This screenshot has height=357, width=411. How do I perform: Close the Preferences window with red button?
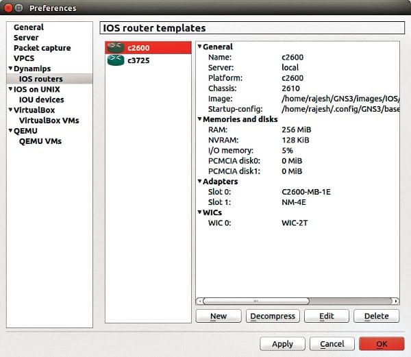pos(8,8)
